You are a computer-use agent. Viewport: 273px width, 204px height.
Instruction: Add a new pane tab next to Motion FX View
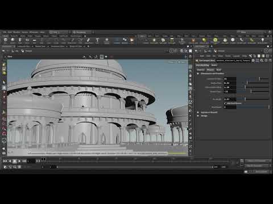pyautogui.click(x=88, y=46)
